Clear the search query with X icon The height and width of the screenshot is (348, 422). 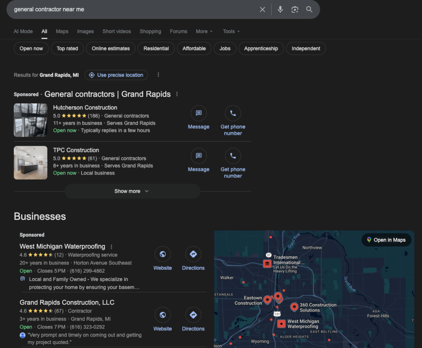click(262, 9)
